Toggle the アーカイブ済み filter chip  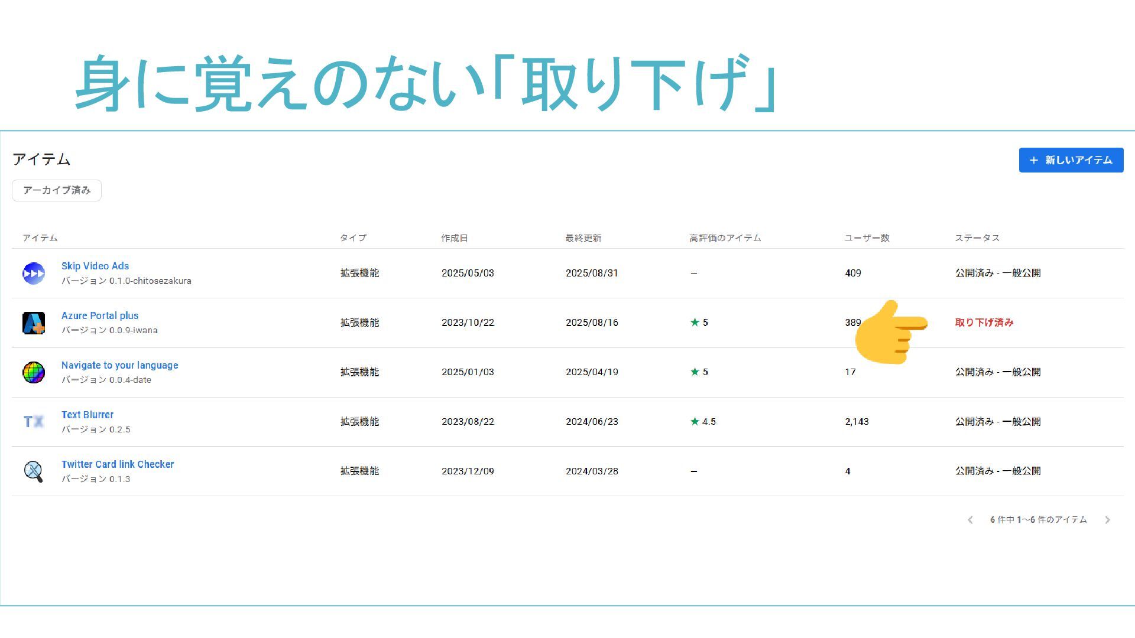click(x=57, y=190)
